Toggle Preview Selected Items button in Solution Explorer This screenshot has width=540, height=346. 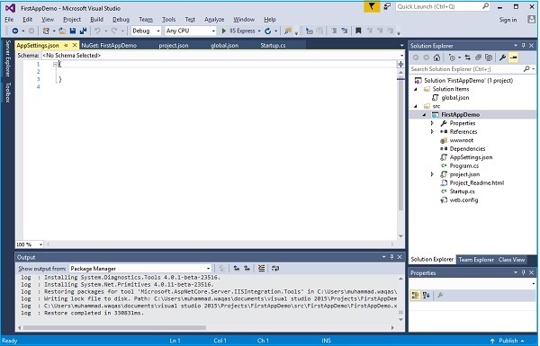[513, 58]
